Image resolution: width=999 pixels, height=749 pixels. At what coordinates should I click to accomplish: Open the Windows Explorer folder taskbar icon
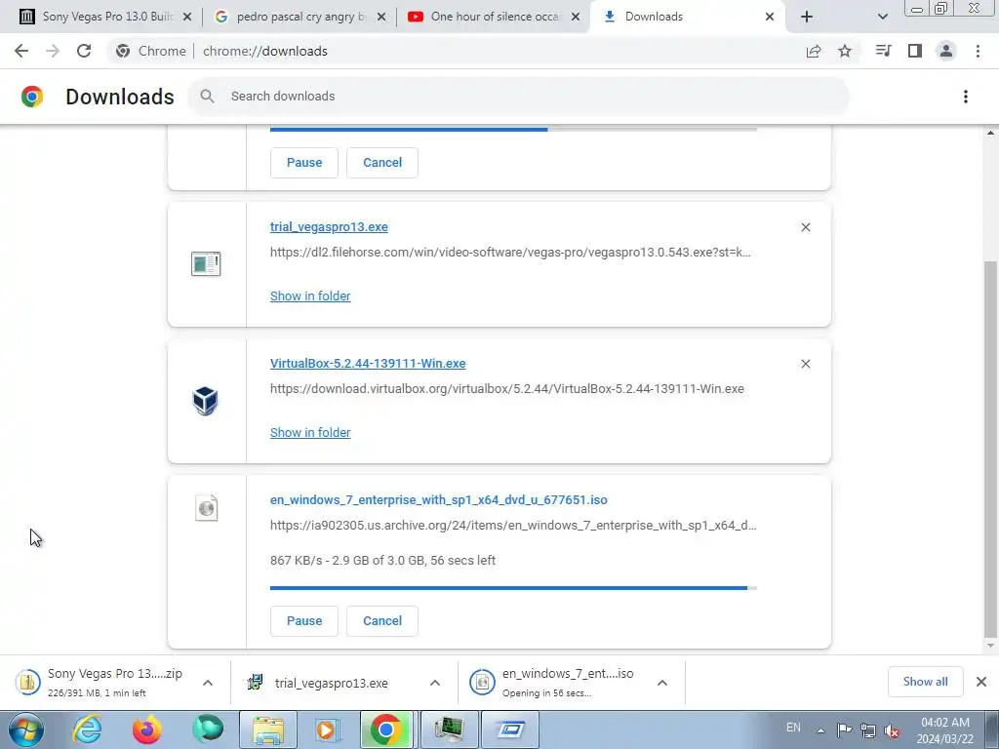268,729
